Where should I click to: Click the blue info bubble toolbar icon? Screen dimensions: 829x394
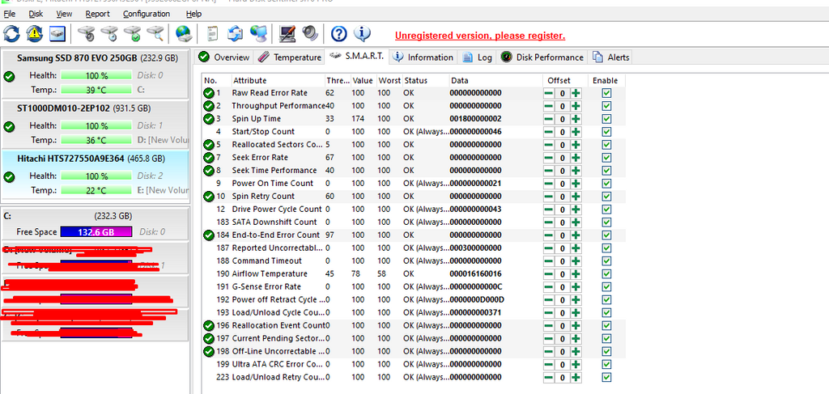[x=362, y=34]
